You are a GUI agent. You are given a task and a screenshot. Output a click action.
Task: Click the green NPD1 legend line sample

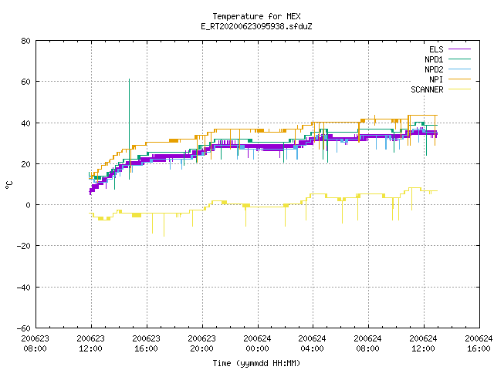[x=459, y=59]
